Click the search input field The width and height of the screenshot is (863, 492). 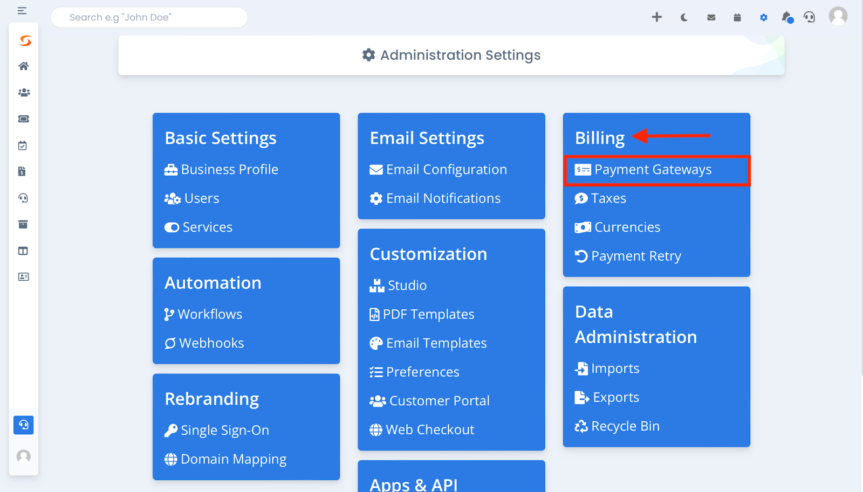[x=149, y=17]
